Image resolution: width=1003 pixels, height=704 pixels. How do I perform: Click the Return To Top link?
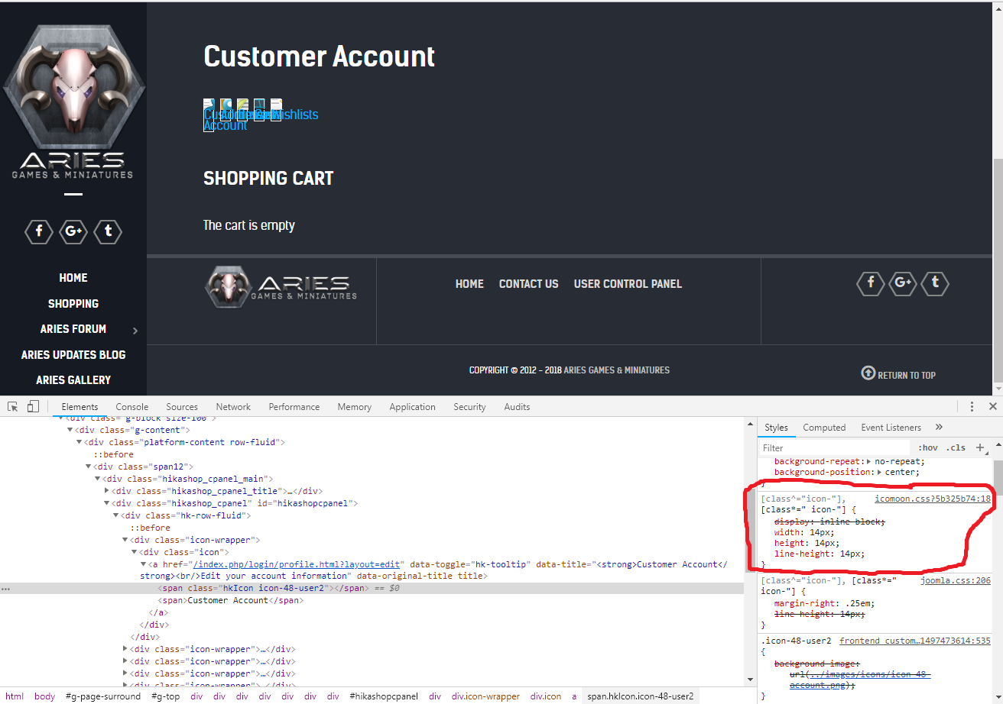(899, 374)
